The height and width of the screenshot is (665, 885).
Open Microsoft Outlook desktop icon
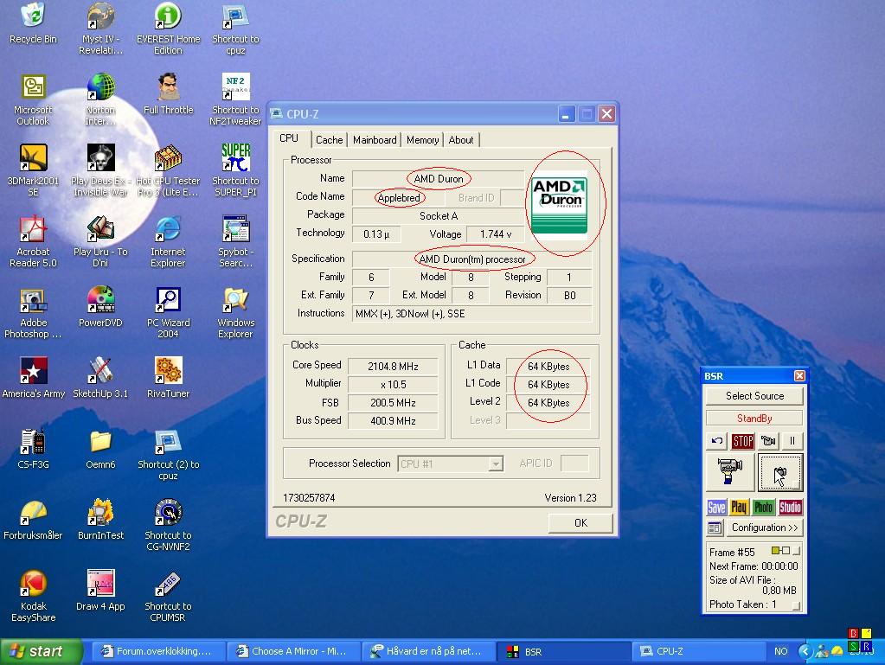(x=33, y=99)
